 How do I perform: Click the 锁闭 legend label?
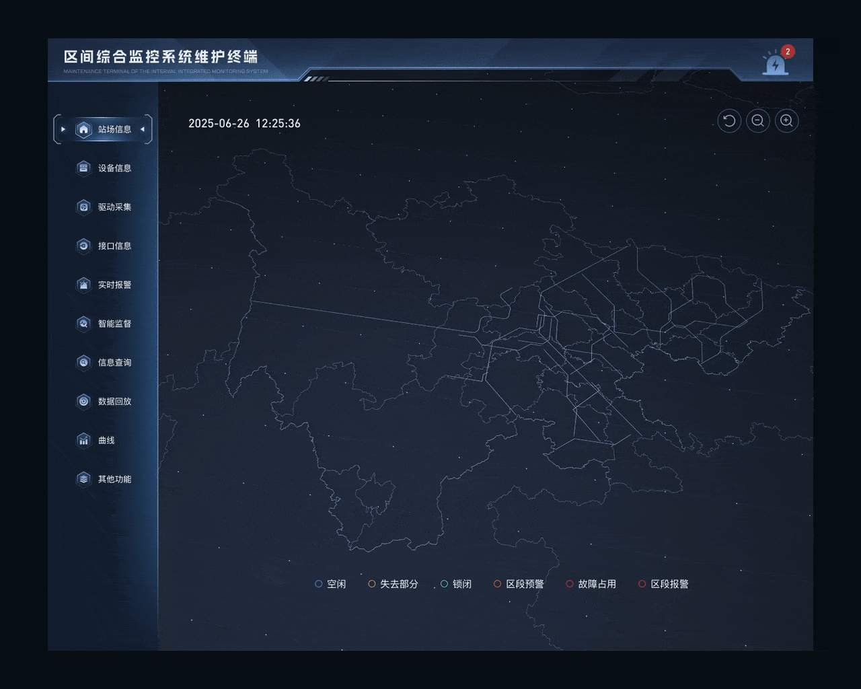coord(462,584)
